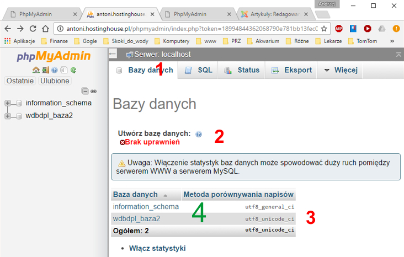Click the browser address bar URL
This screenshot has width=404, height=257.
[192, 29]
